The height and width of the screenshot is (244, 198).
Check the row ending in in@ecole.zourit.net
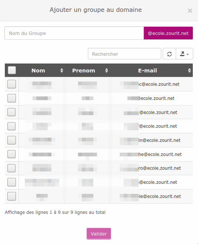pyautogui.click(x=11, y=140)
